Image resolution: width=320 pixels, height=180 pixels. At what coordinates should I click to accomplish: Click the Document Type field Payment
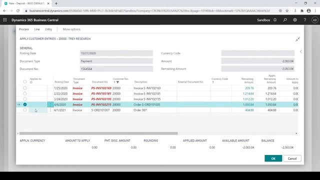tap(116, 61)
